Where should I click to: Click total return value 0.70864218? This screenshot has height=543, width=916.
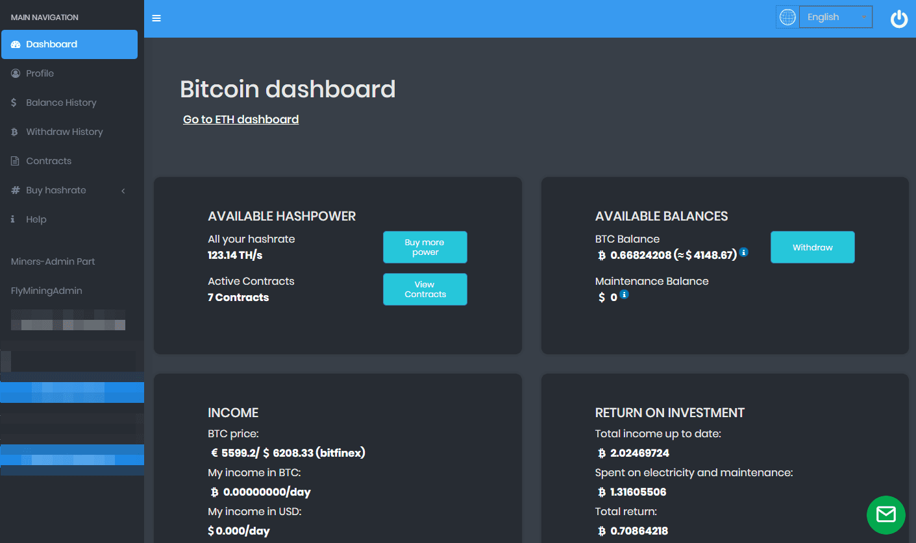tap(633, 531)
